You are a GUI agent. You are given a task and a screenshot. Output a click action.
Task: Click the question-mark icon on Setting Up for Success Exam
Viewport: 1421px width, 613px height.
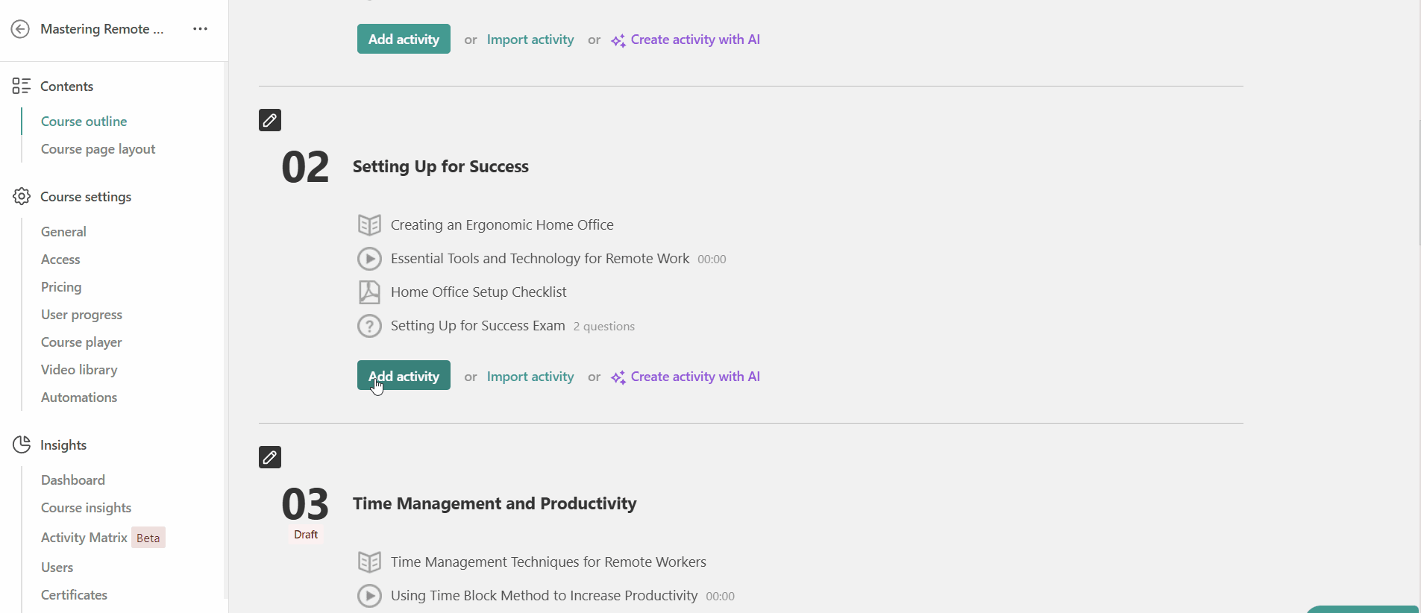369,326
